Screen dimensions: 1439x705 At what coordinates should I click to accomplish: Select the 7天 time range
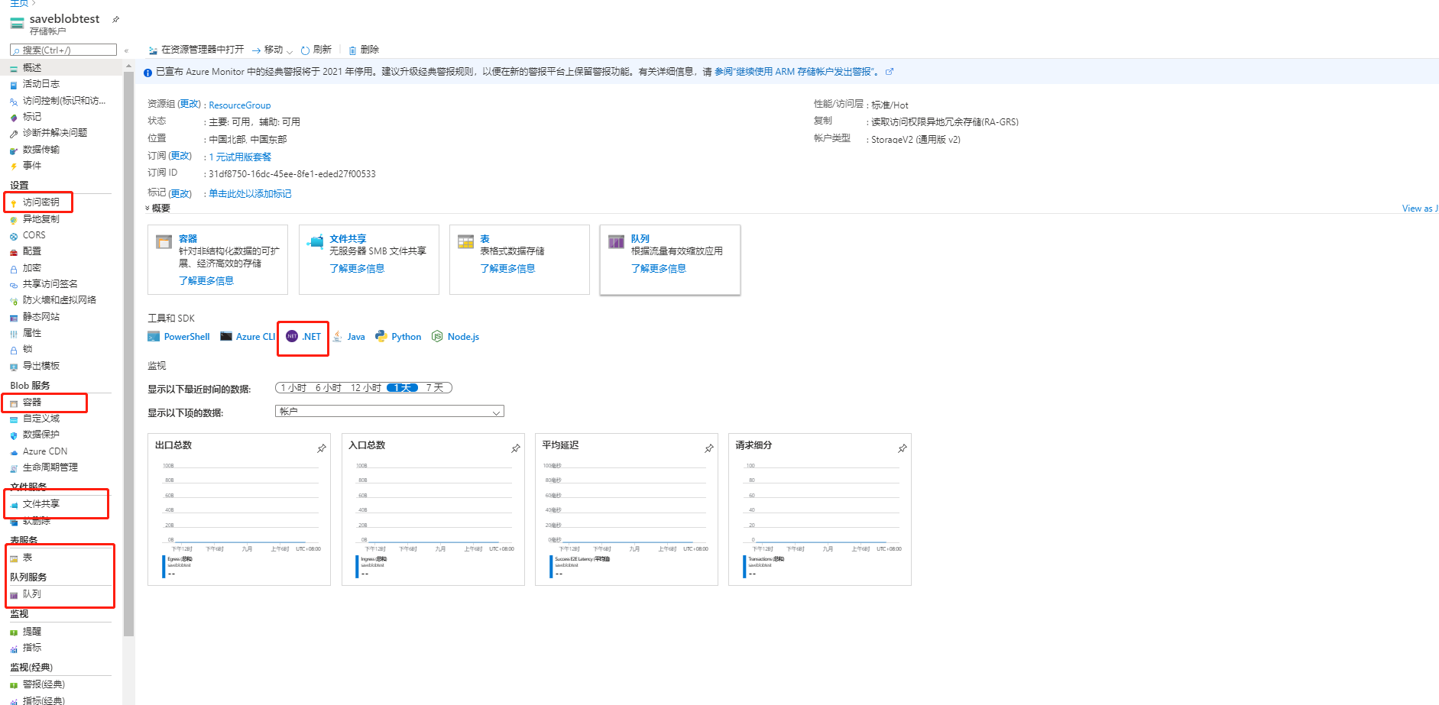(436, 387)
